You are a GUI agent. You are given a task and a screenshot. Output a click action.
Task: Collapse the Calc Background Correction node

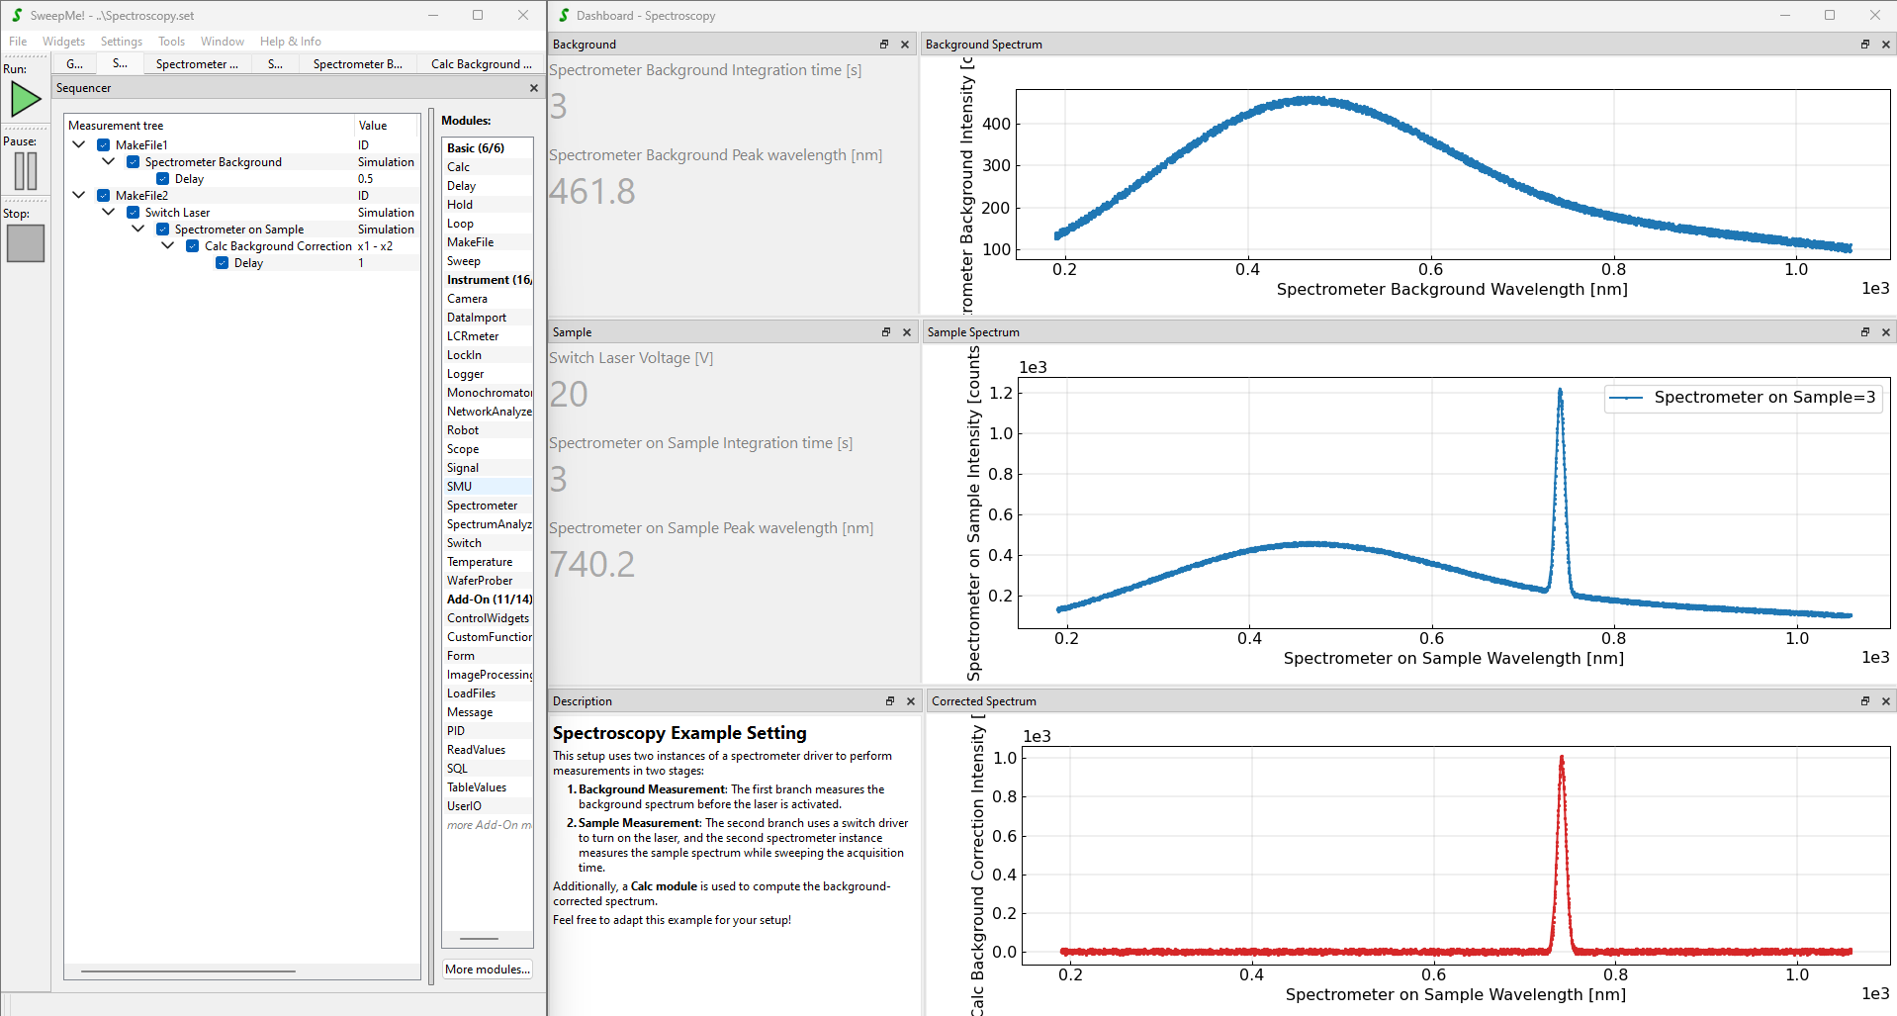coord(168,245)
